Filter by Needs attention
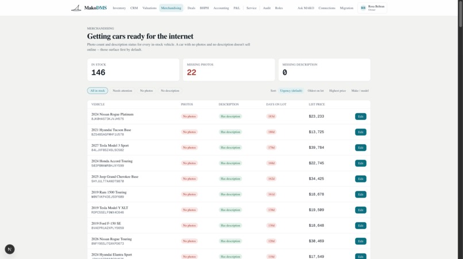Image resolution: width=463 pixels, height=259 pixels. click(122, 91)
